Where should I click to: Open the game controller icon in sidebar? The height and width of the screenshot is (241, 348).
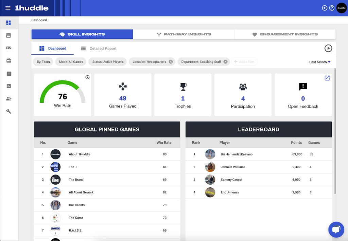[x=8, y=48]
